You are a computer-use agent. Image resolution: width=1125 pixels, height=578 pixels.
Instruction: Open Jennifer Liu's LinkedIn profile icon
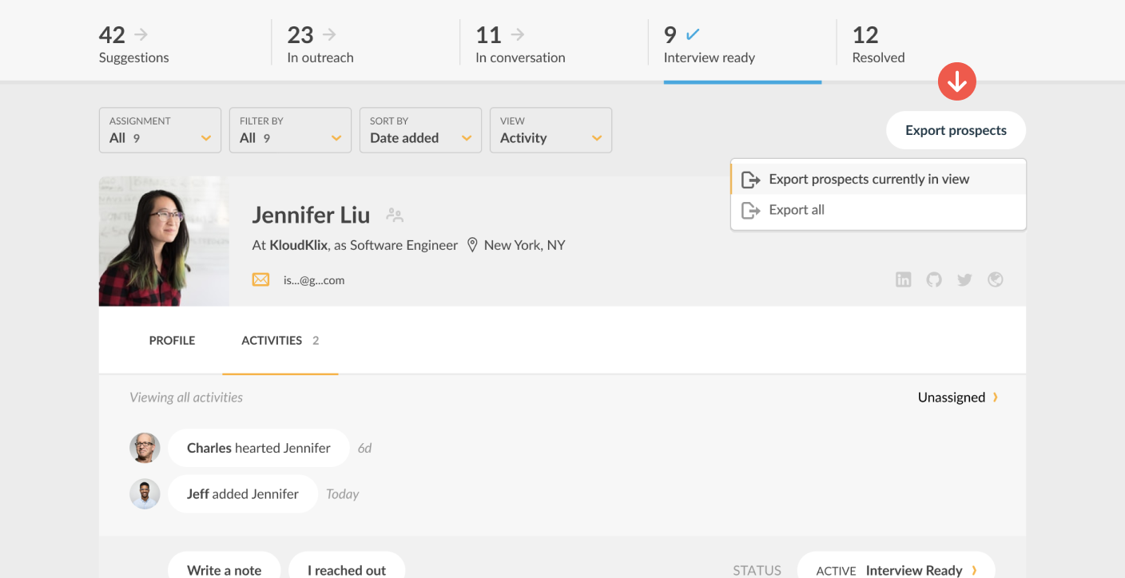(x=903, y=279)
